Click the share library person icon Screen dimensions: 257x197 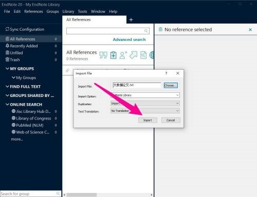[x=123, y=55]
